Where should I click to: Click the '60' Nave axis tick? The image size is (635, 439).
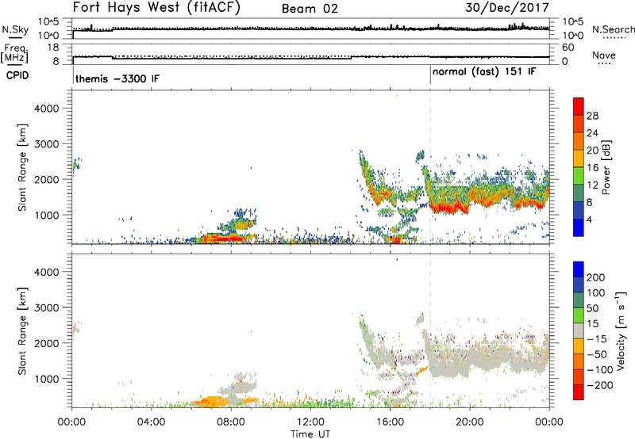coord(568,48)
